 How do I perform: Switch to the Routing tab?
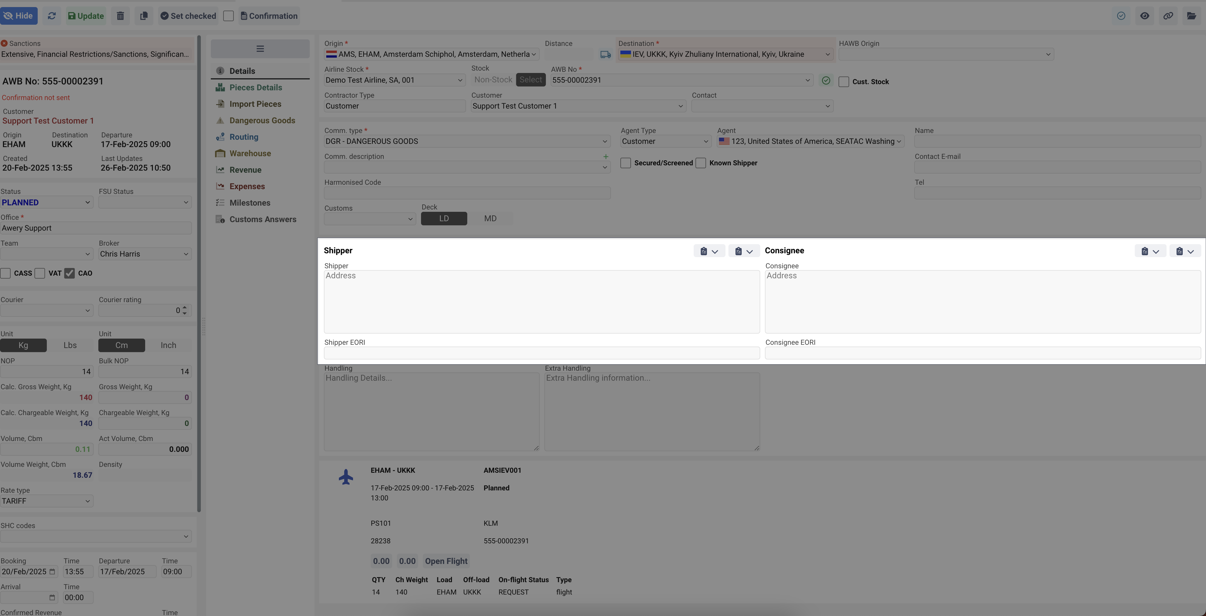click(x=243, y=137)
